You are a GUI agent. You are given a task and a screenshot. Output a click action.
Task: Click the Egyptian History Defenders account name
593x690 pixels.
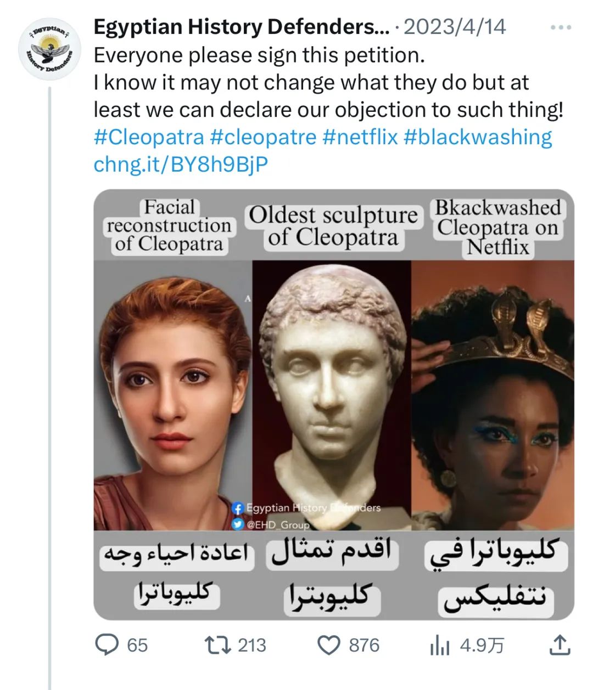click(x=241, y=27)
